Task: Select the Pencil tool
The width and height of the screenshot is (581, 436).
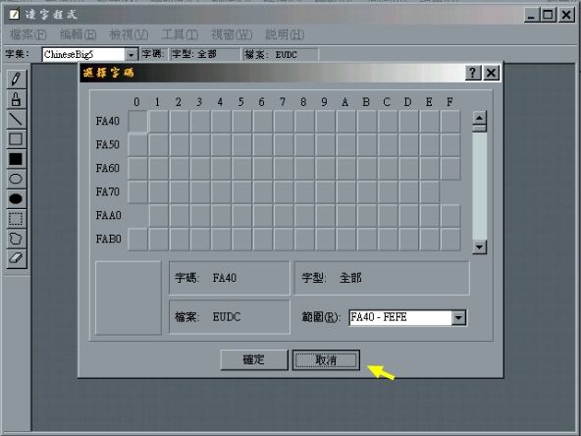Action: (x=16, y=79)
